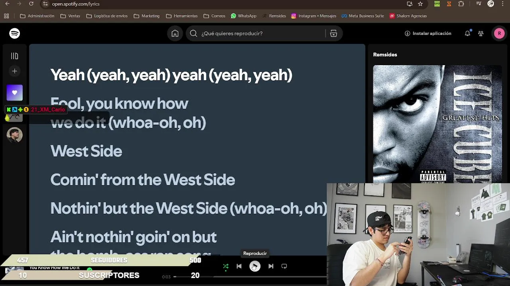Open 'Logística de envíos' bookmarks folder
Image resolution: width=510 pixels, height=286 pixels.
[x=107, y=16]
